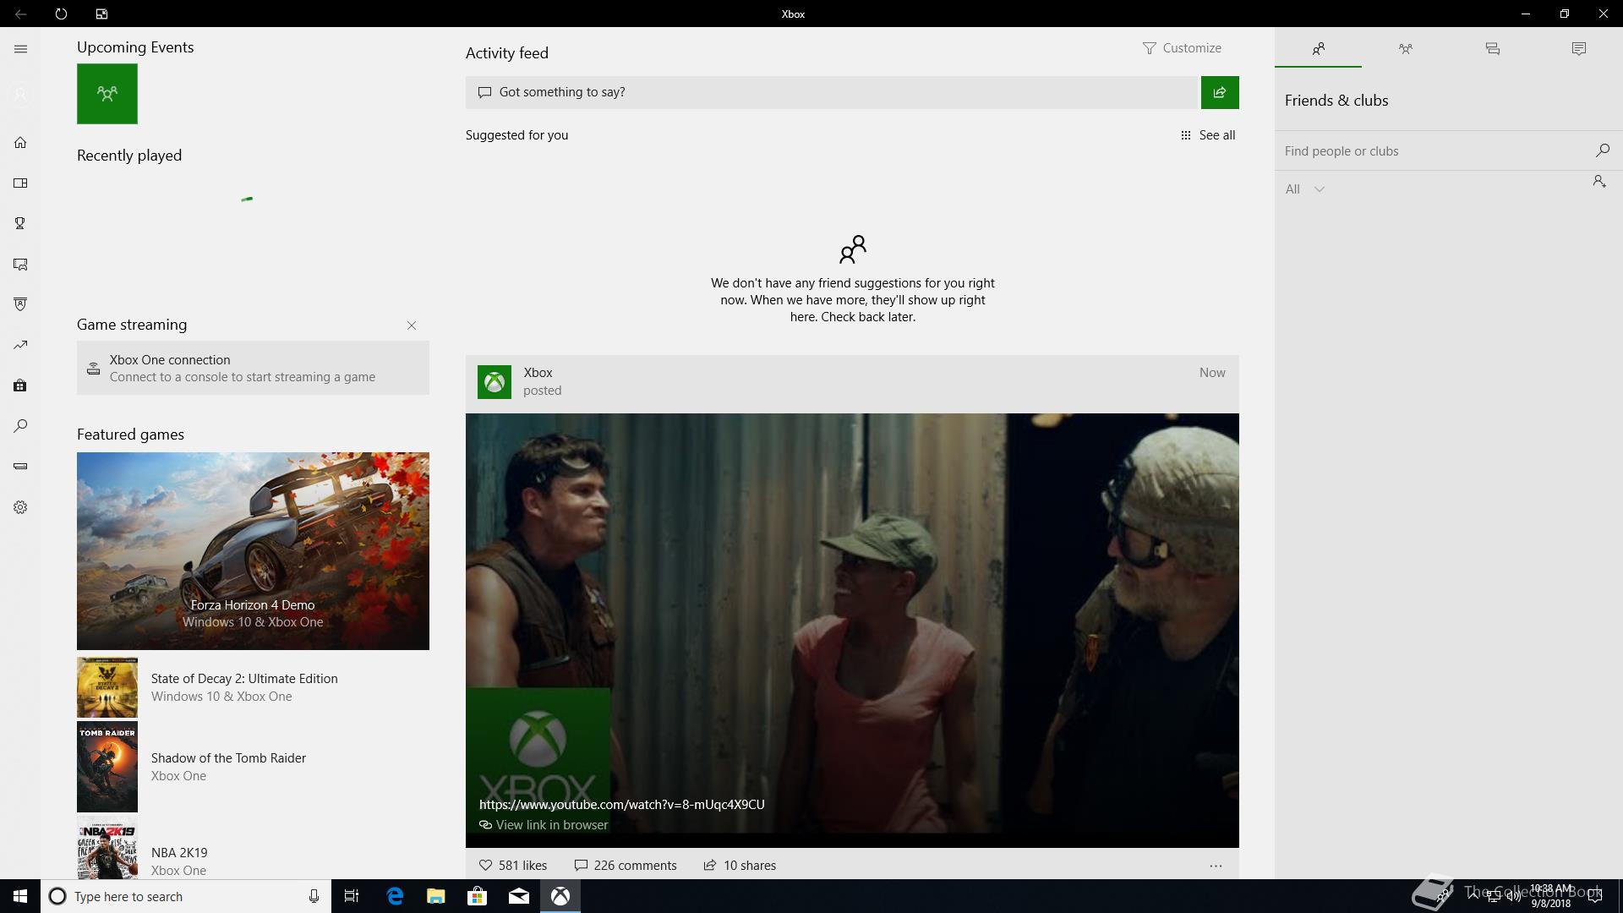
Task: Open Microsoft Store bag icon in sidebar
Action: pos(20,385)
